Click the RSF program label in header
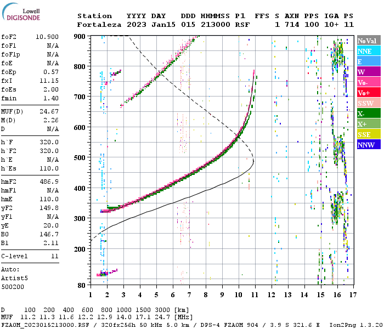 tap(242, 25)
